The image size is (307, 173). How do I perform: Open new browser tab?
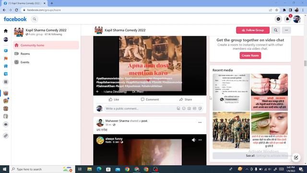[52, 3]
